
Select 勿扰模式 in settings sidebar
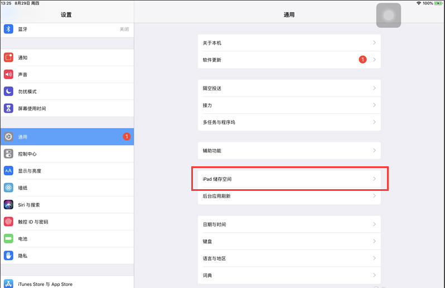[x=67, y=92]
